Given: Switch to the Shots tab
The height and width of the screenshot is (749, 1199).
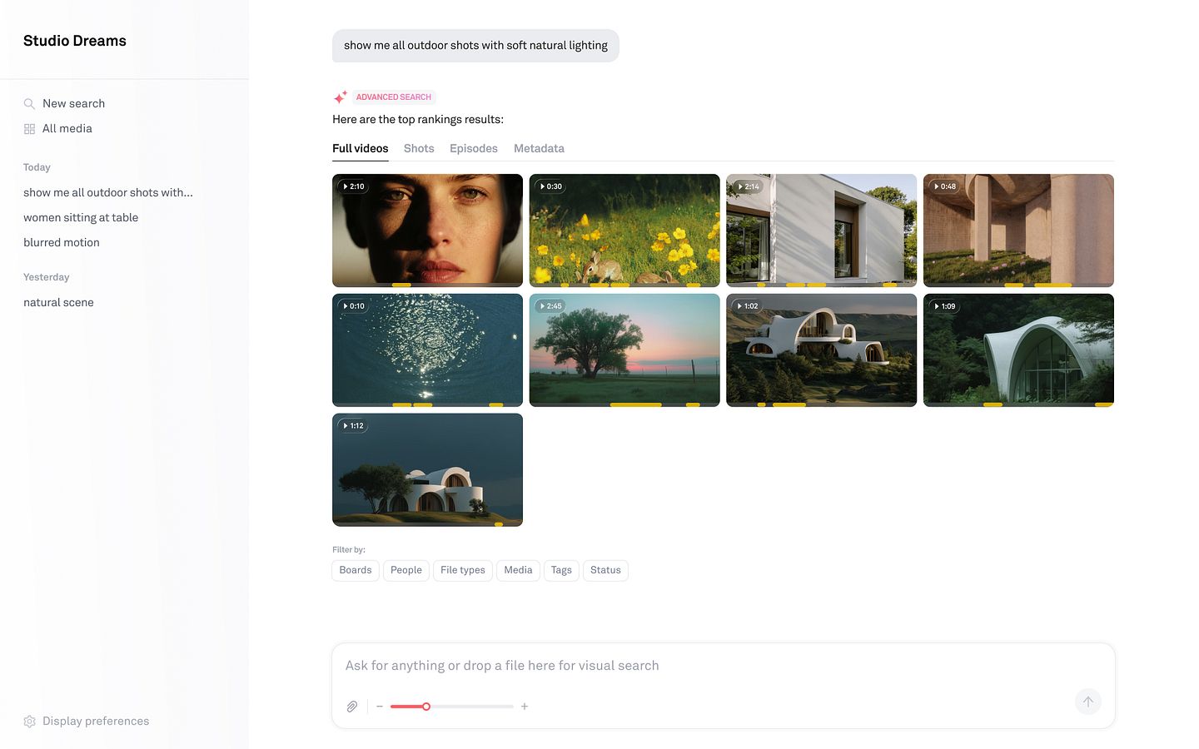Looking at the screenshot, I should [419, 148].
